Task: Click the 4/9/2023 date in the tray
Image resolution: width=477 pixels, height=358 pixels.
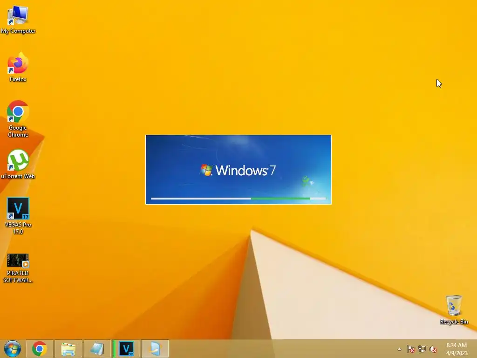Action: tap(457, 353)
